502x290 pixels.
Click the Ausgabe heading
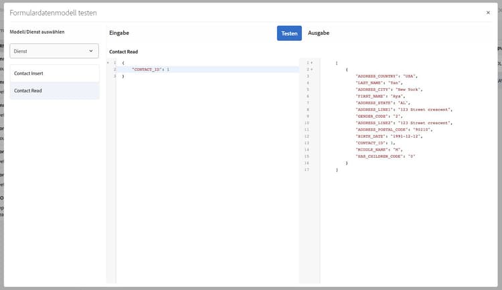[x=319, y=33]
